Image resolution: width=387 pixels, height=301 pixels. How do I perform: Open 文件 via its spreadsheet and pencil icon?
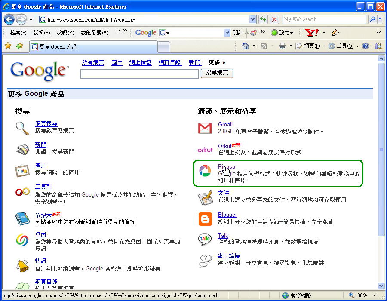205,198
